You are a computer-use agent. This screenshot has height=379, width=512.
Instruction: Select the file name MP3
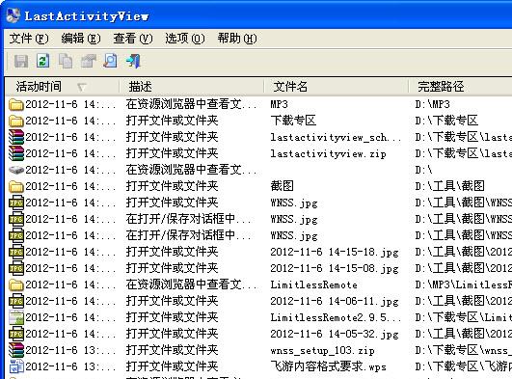[280, 104]
